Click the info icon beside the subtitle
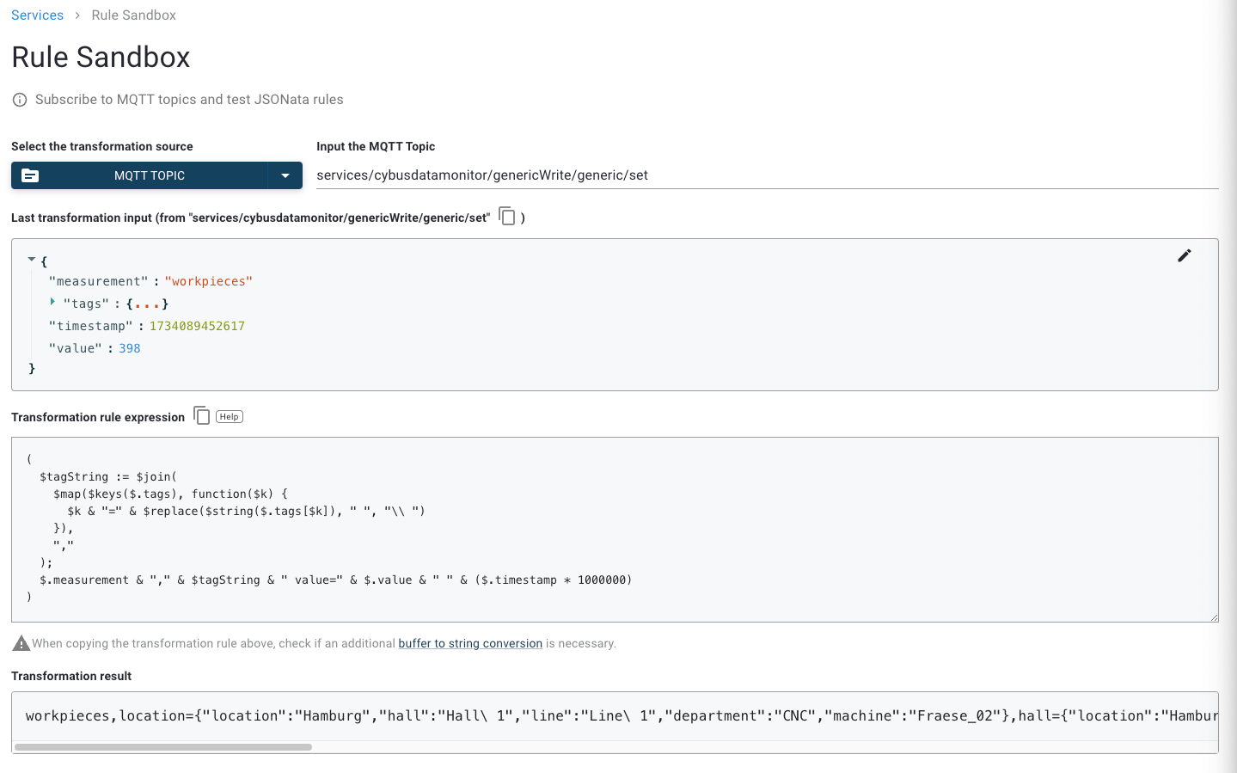The height and width of the screenshot is (773, 1237). click(20, 100)
